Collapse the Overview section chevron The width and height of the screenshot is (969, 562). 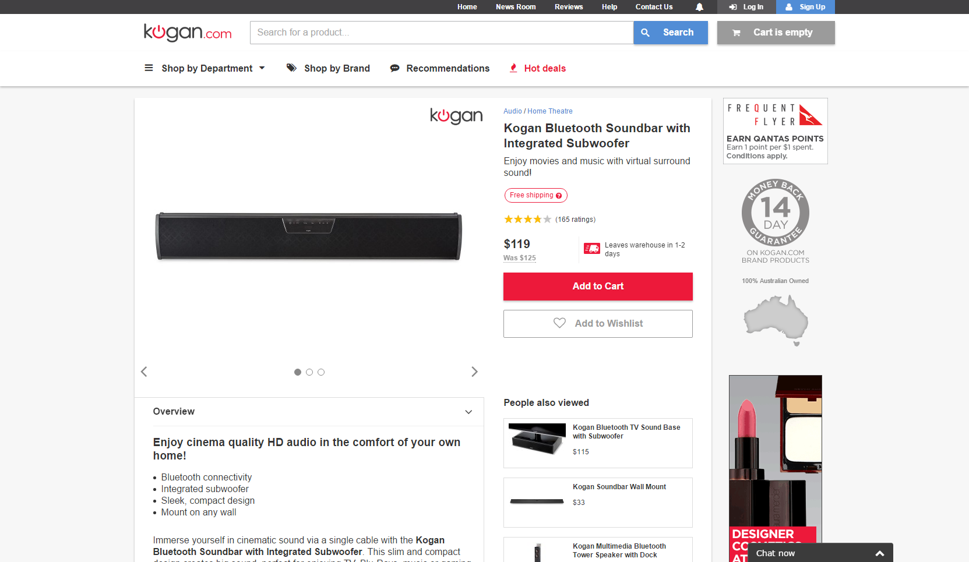click(x=468, y=412)
